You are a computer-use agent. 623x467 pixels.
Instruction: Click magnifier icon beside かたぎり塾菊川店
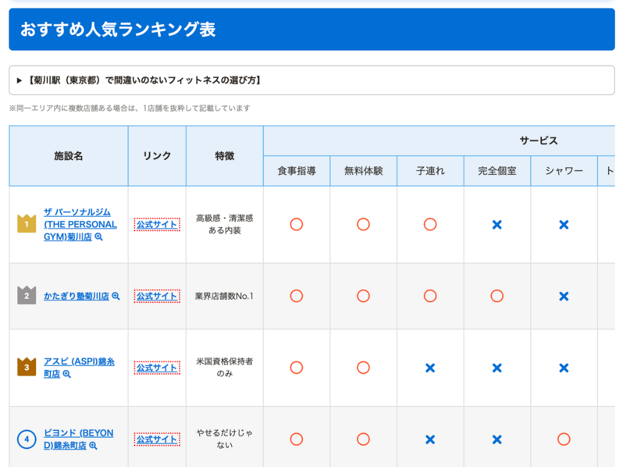point(116,296)
